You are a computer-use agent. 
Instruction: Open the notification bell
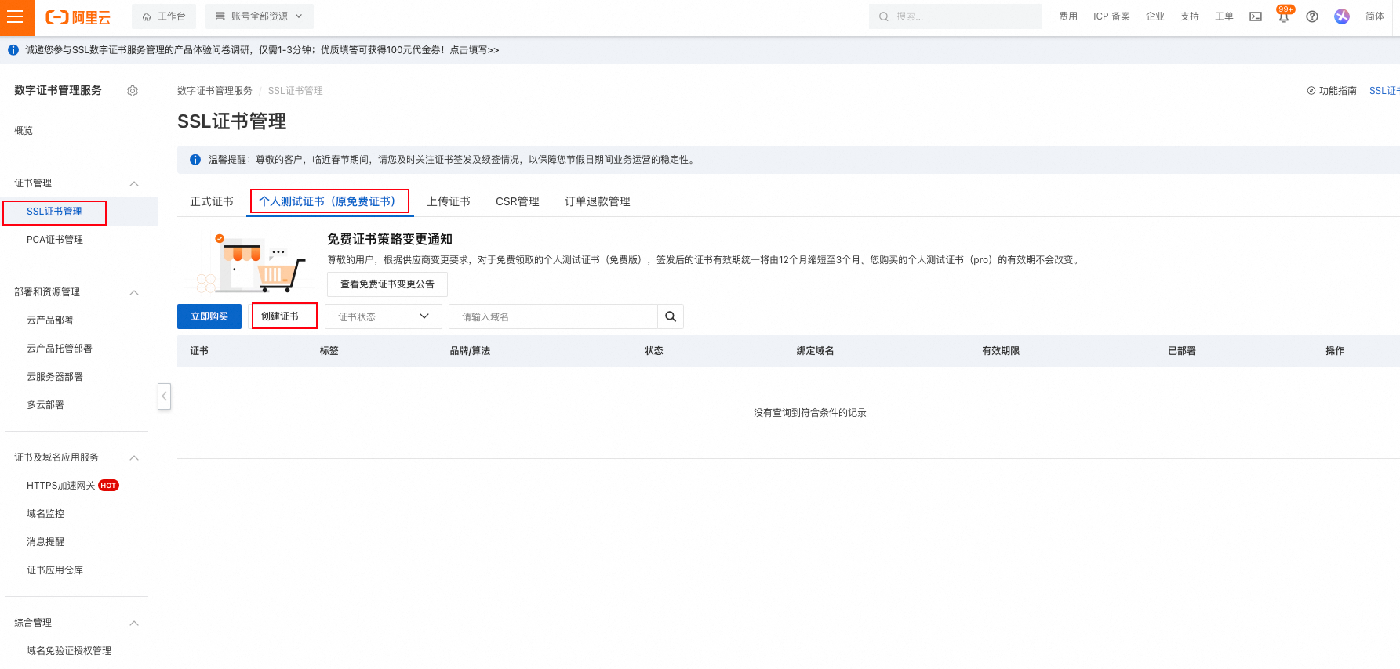[1284, 16]
